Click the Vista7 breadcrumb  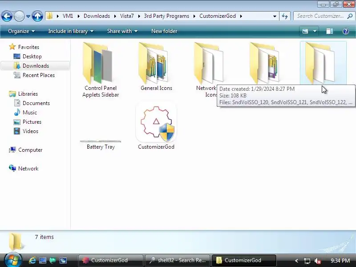(x=127, y=16)
